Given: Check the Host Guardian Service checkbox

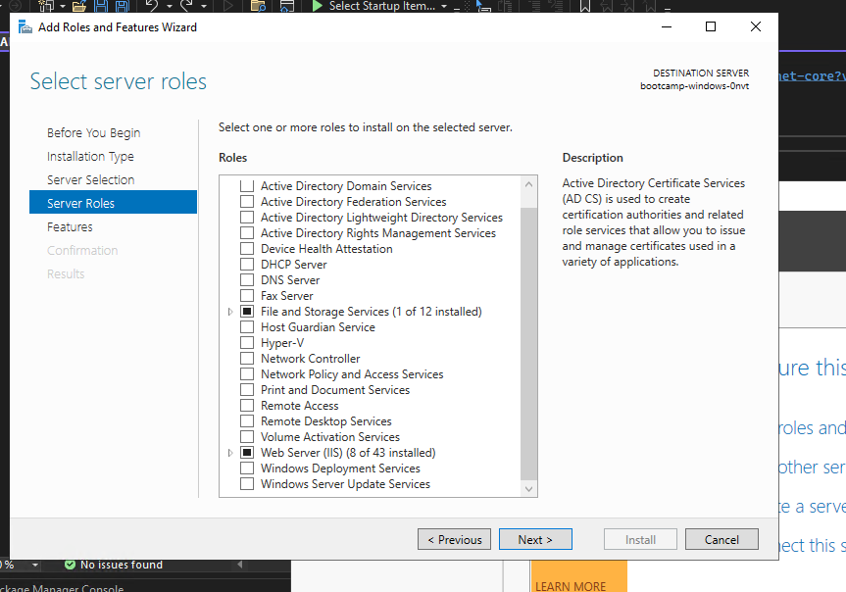Looking at the screenshot, I should tap(247, 327).
